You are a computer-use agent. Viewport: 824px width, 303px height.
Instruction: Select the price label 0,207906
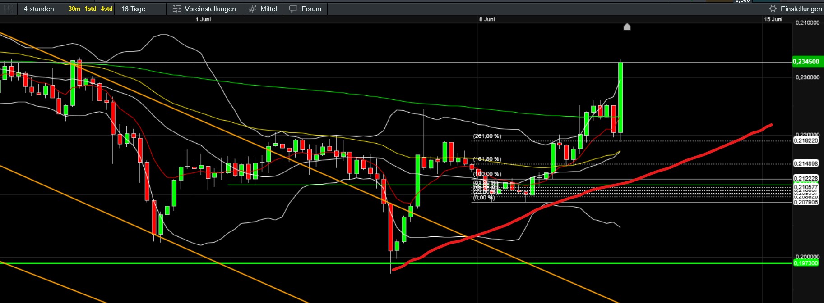click(x=806, y=202)
